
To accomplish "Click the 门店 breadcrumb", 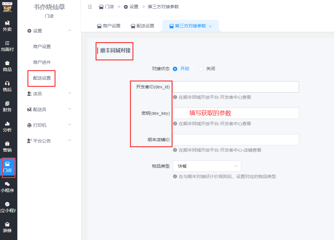I will (106, 7).
